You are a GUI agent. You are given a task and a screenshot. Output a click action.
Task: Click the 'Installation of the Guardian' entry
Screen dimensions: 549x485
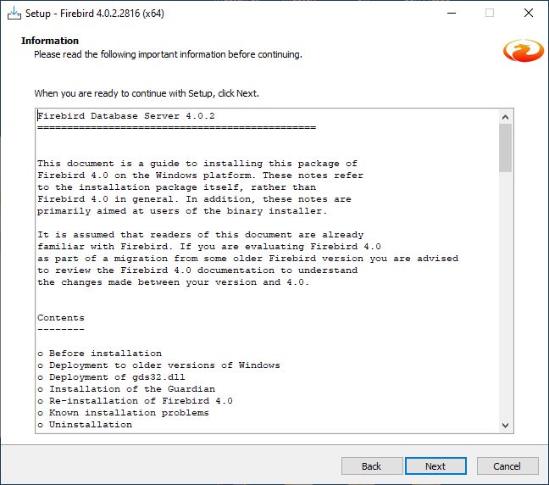[132, 389]
